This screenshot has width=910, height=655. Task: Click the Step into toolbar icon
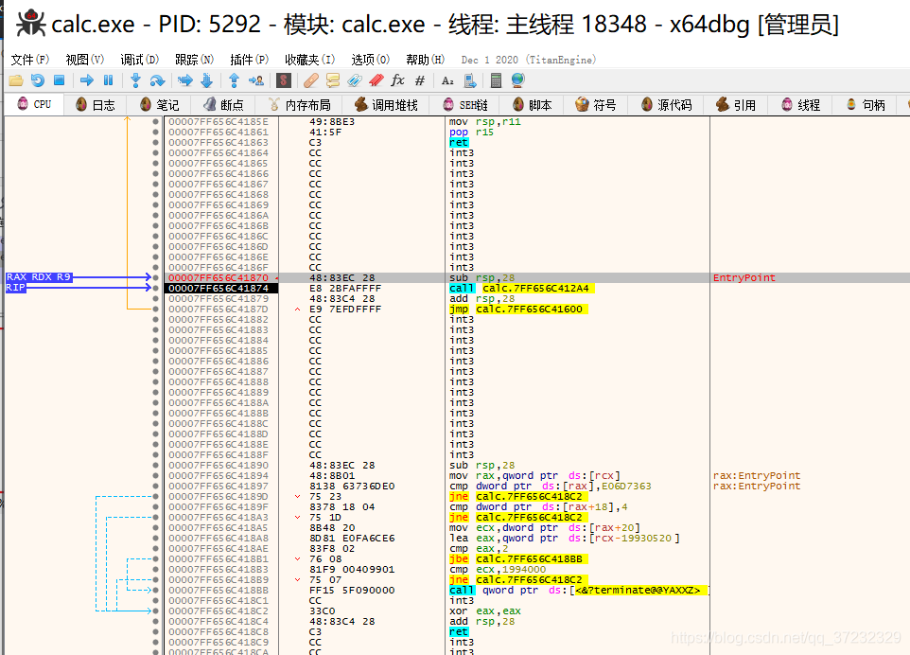tap(136, 80)
